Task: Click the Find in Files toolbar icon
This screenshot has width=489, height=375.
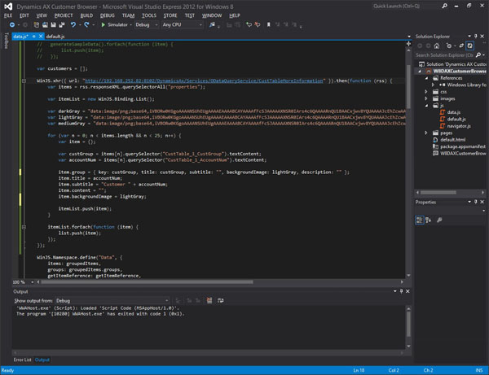Action: coord(212,24)
